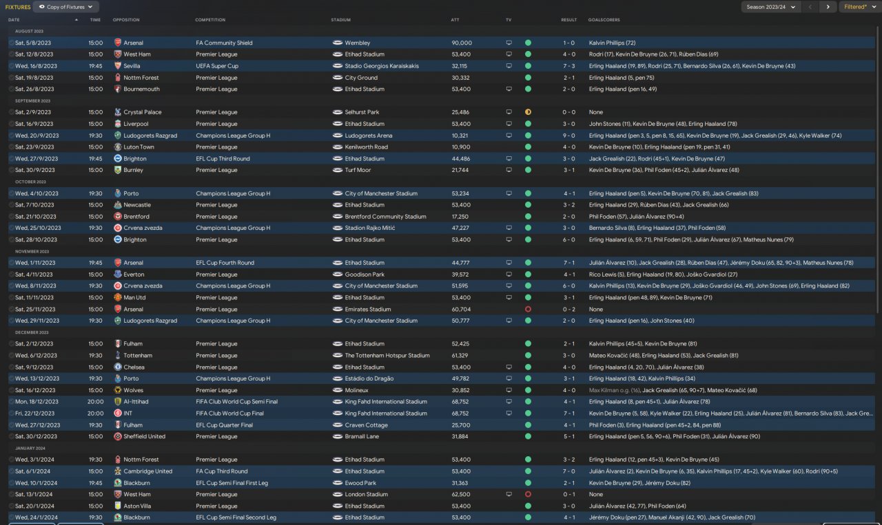882x525 pixels.
Task: Click the stadium icon beside Selhurst Park
Action: click(x=338, y=112)
